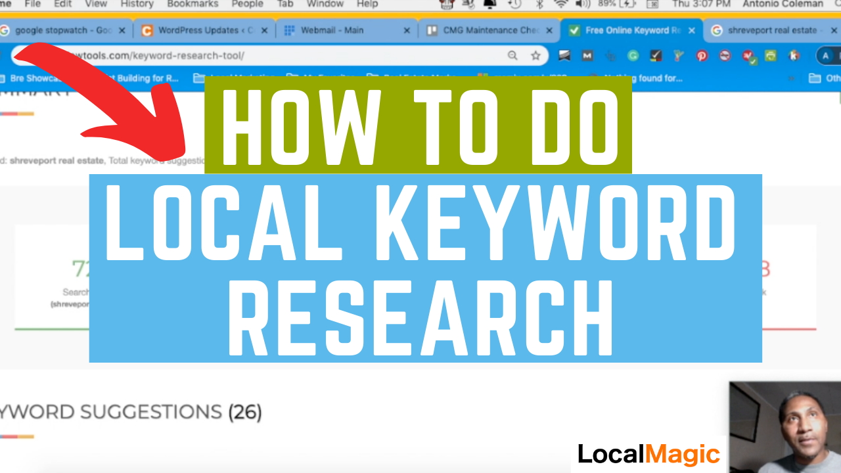
Task: Close the Webmail - Main tab
Action: click(407, 30)
